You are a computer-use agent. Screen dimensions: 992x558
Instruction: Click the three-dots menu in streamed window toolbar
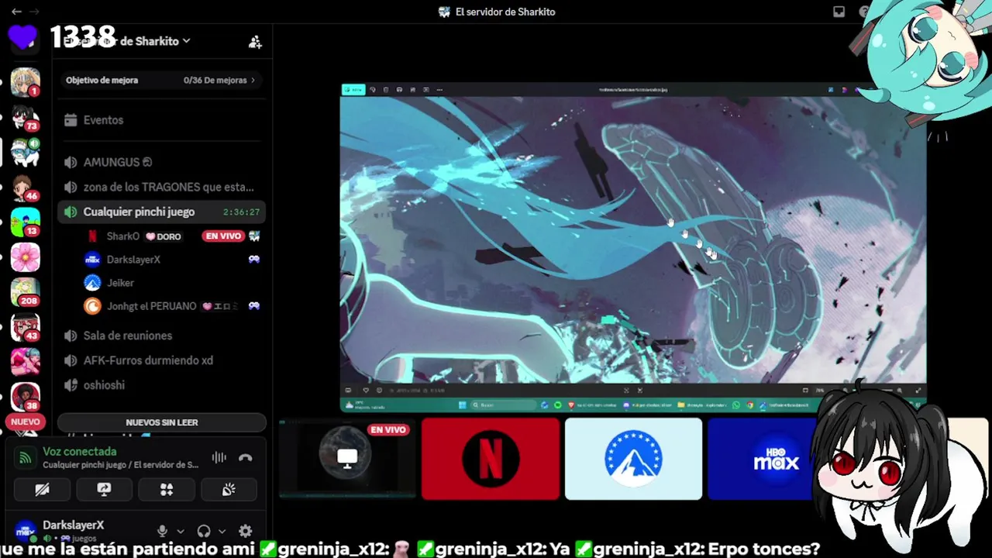coord(439,89)
